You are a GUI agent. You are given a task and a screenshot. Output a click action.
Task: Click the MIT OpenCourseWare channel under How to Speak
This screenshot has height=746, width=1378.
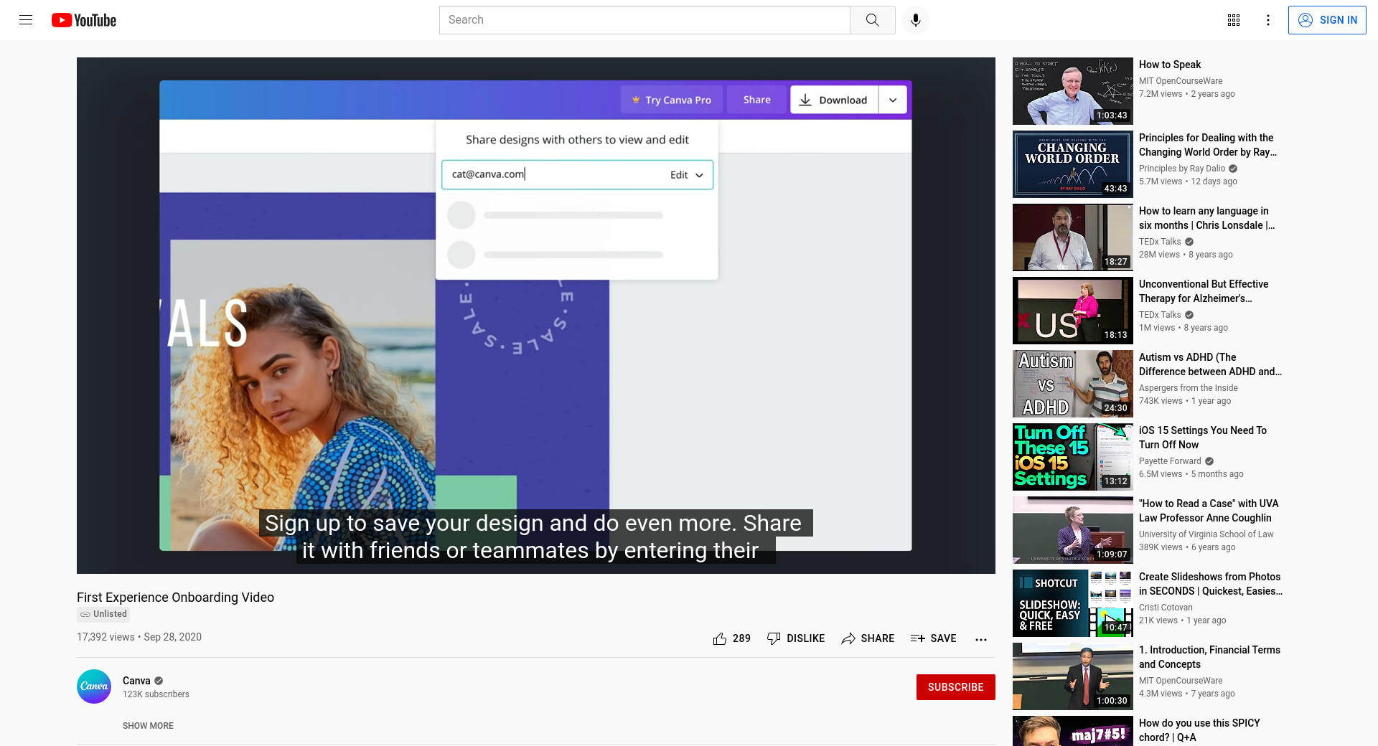pyautogui.click(x=1181, y=81)
